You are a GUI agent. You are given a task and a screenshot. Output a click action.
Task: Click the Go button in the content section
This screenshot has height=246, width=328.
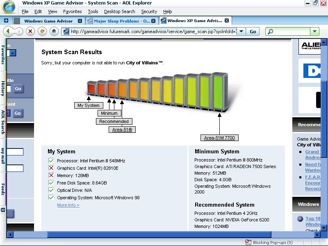18,113
